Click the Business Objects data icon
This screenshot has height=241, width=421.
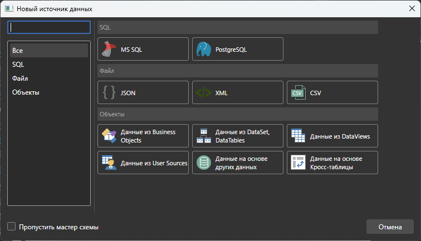(x=109, y=136)
